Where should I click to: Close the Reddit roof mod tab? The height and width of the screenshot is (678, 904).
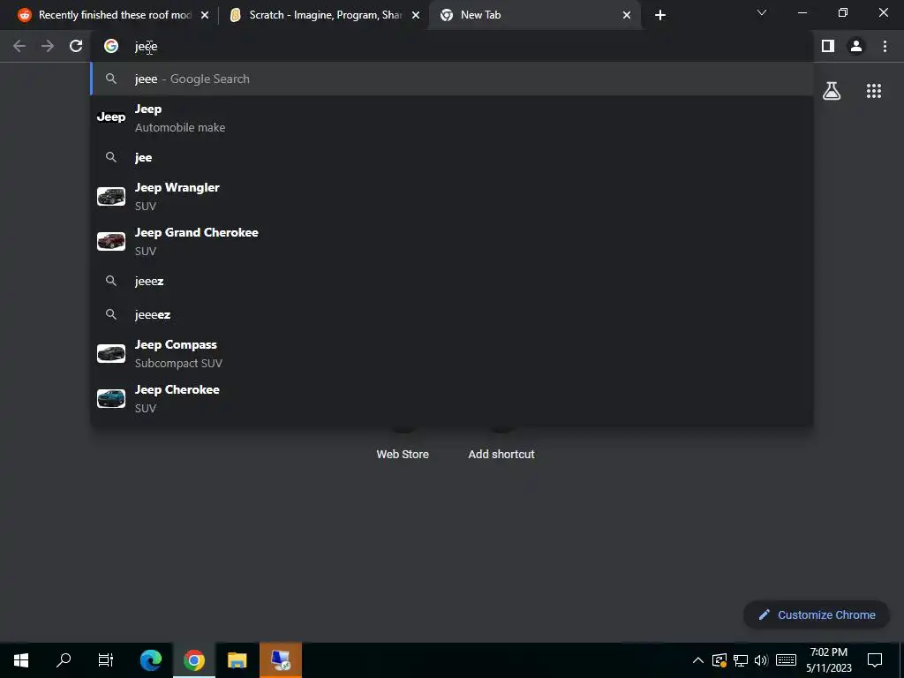205,16
